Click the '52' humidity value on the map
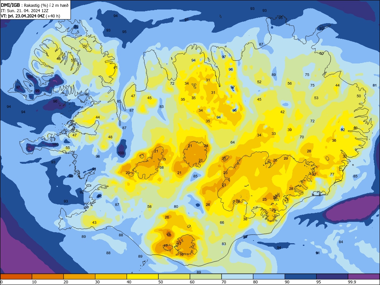 point(259,82)
